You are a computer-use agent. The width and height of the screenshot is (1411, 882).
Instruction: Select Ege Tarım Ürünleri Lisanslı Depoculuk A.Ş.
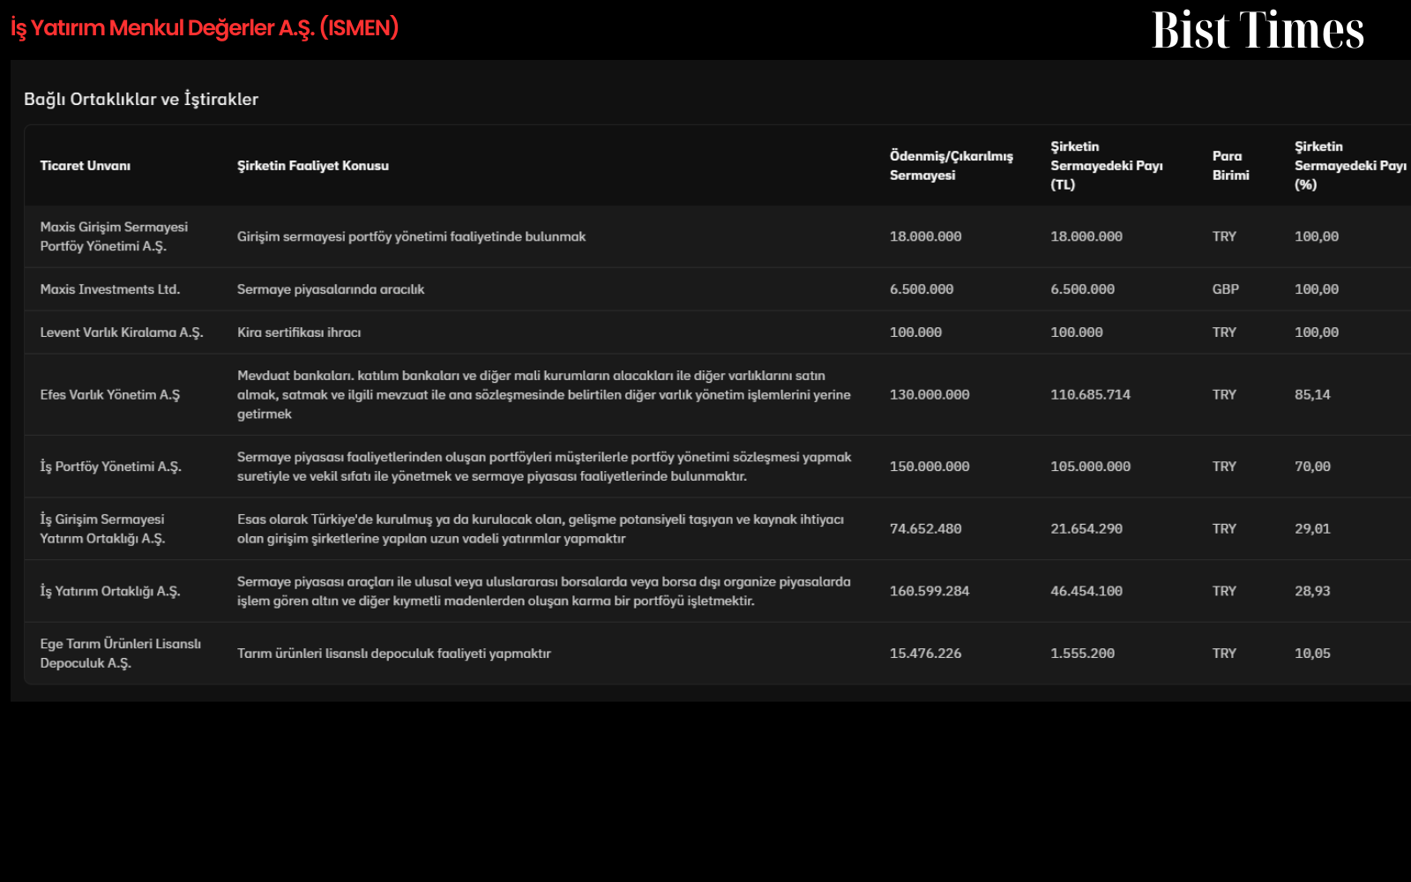click(120, 654)
